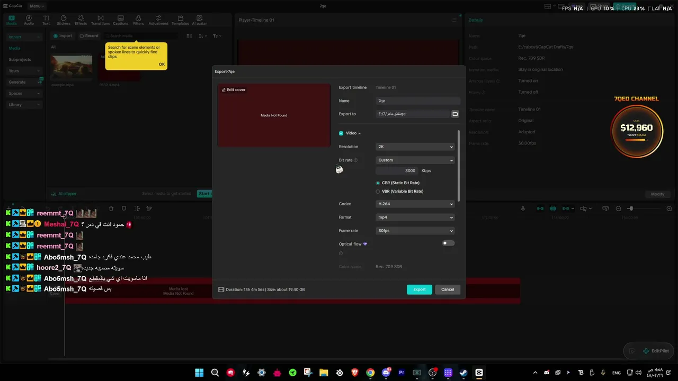The image size is (678, 381).
Task: Select the example.mp4 media thumbnail
Action: (71, 67)
